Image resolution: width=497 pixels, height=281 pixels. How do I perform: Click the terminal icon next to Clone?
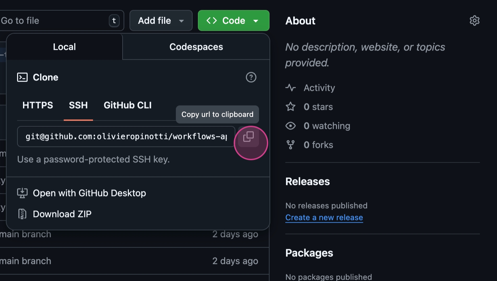coord(22,77)
